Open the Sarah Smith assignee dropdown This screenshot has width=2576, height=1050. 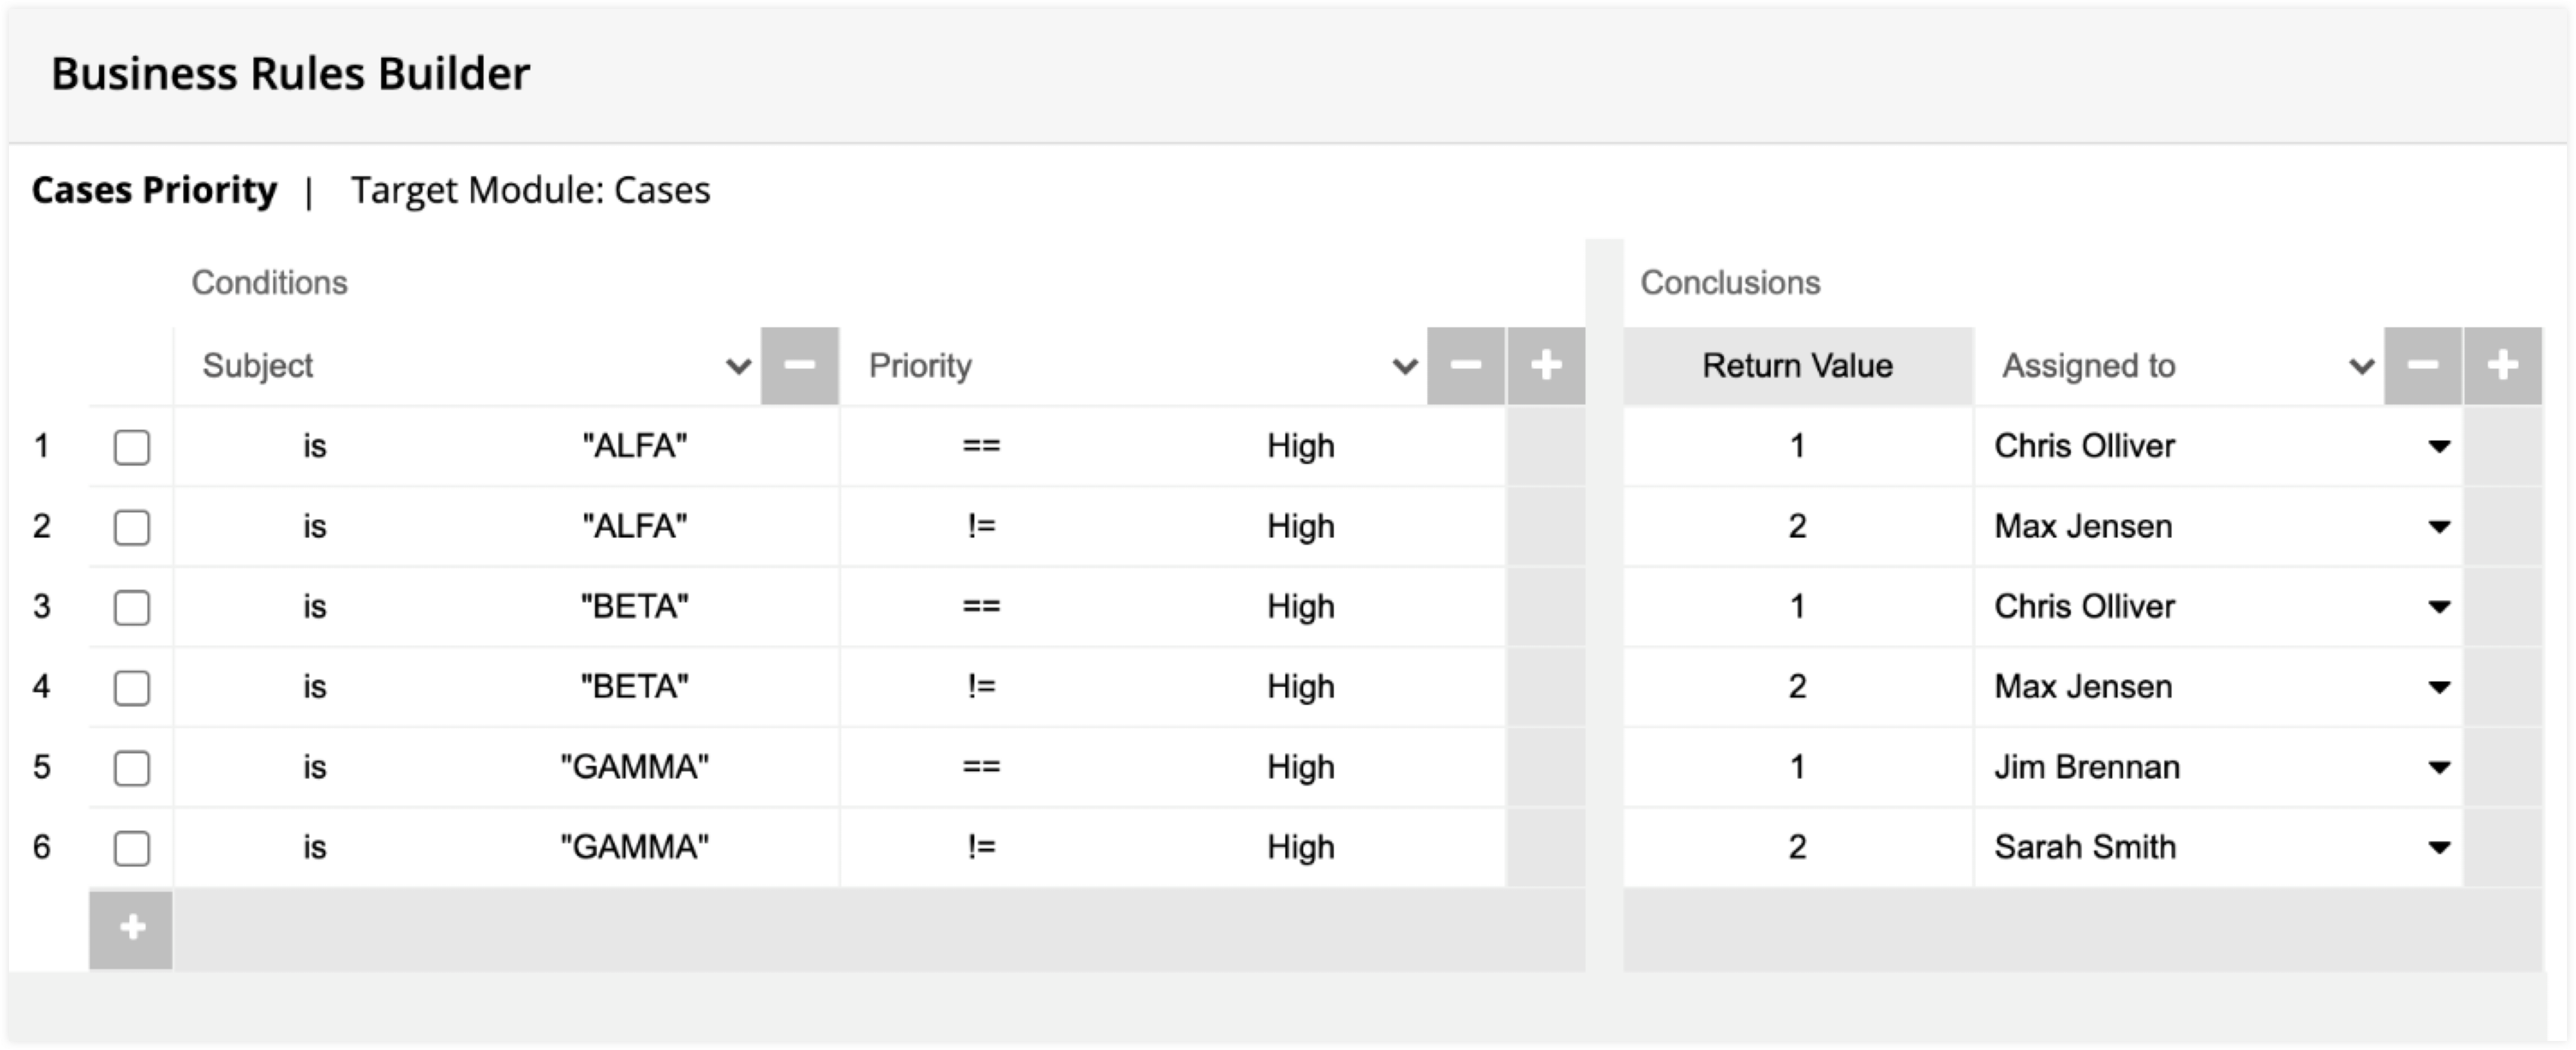2439,848
